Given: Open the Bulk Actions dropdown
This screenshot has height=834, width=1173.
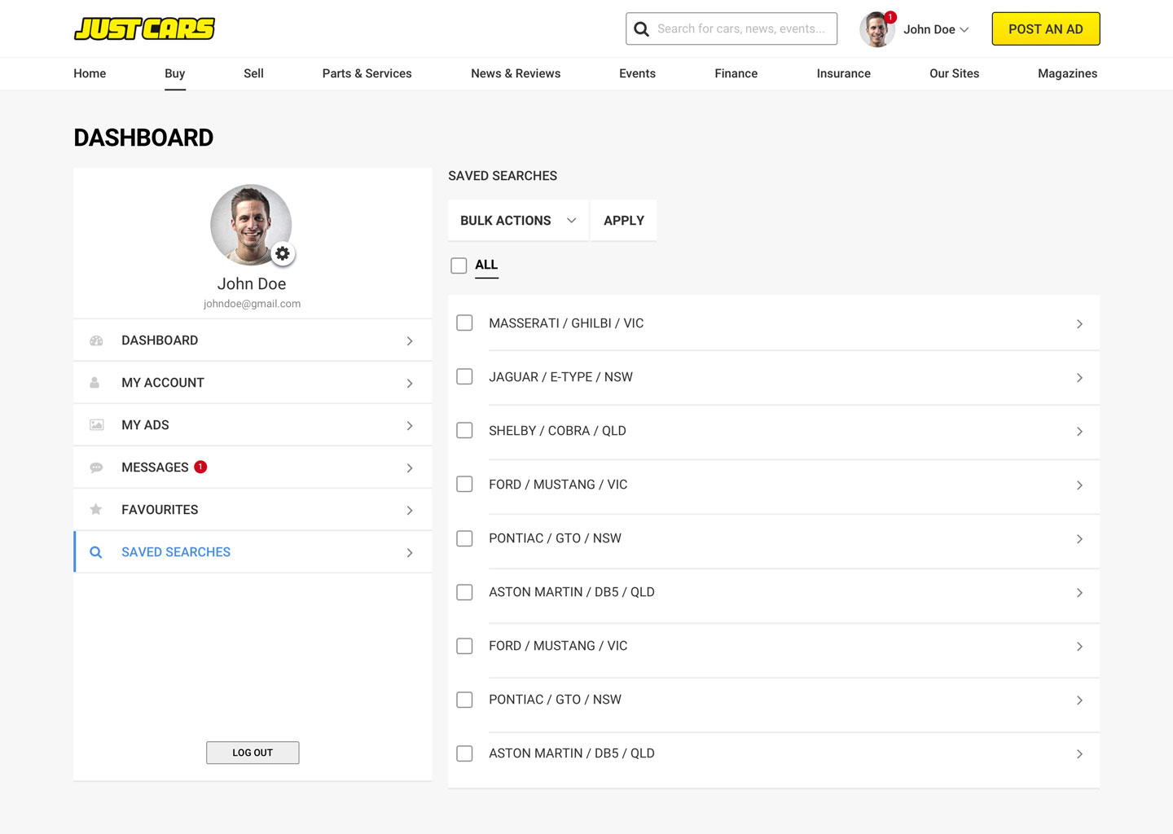Looking at the screenshot, I should [518, 221].
